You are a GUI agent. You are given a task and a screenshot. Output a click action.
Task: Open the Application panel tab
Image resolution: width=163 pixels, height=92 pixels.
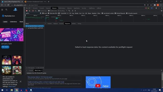pos(77,8)
